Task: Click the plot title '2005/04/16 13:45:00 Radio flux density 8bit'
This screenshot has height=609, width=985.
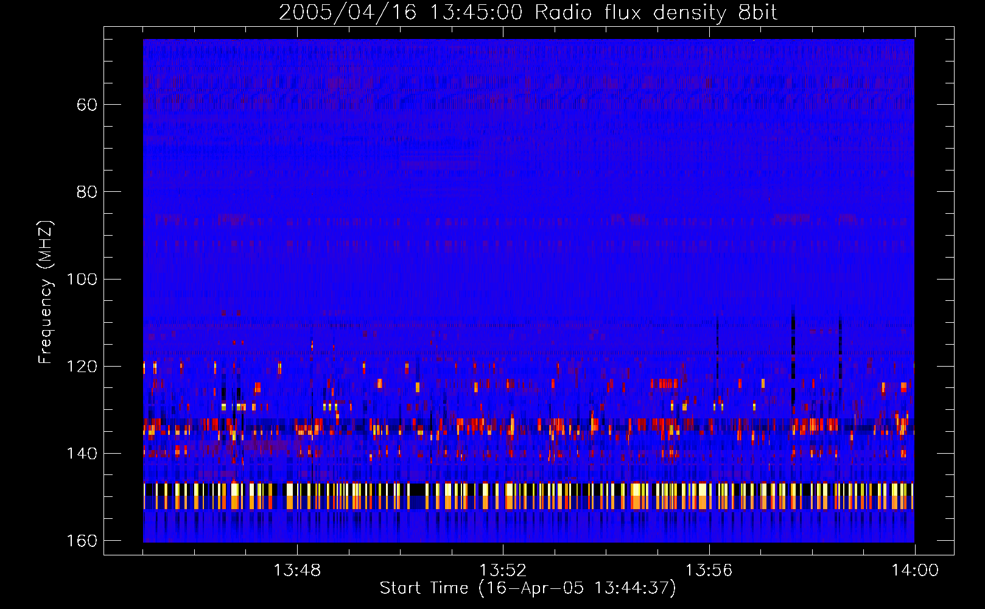Action: [x=528, y=13]
